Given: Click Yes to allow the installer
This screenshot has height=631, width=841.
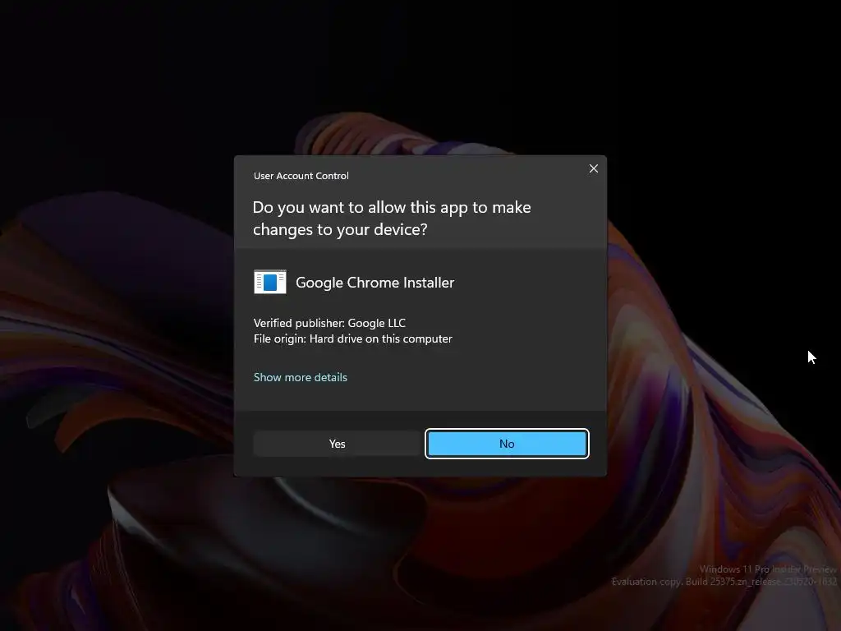Looking at the screenshot, I should pyautogui.click(x=337, y=444).
